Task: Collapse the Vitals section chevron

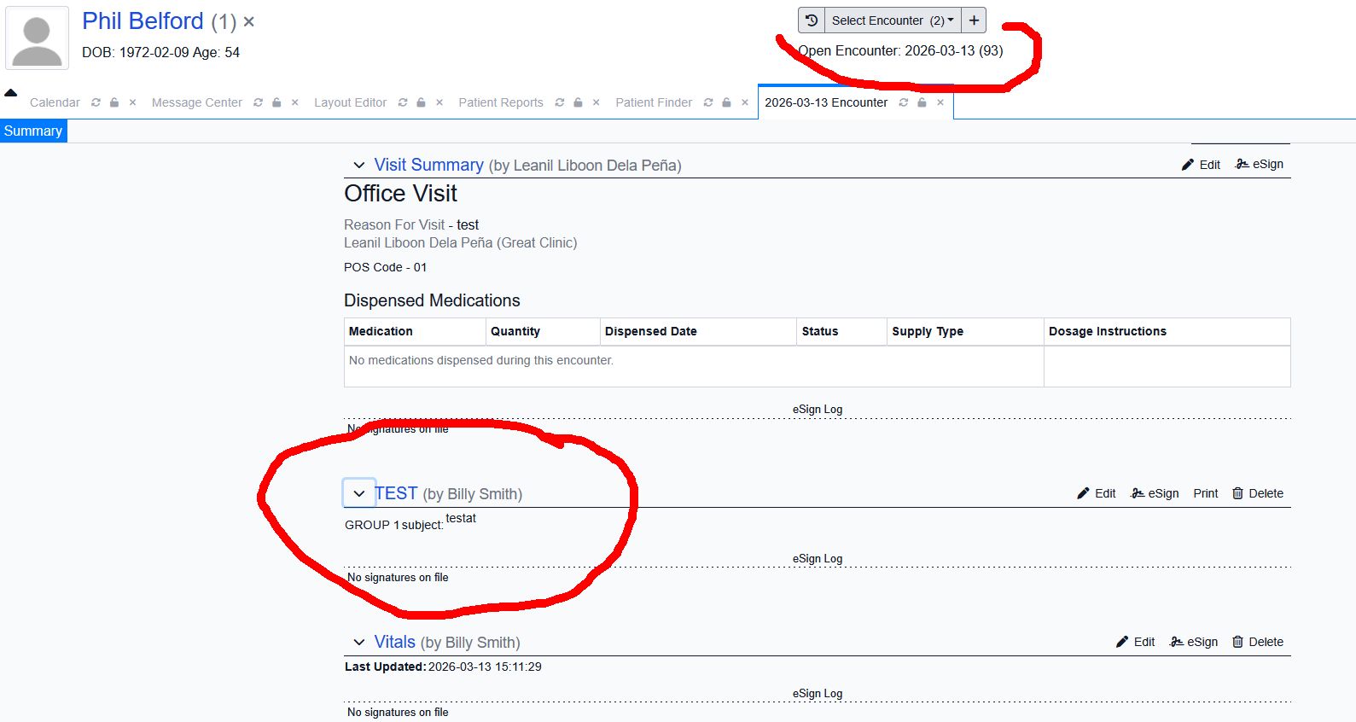Action: 359,643
